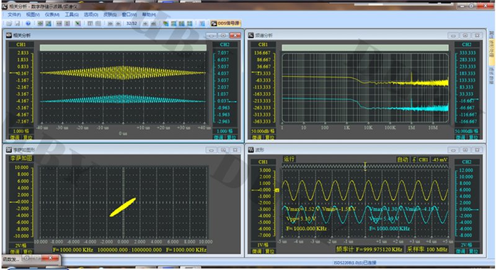Click the 频率计 frequency counter readout
This screenshot has width=496, height=270.
coord(369,250)
